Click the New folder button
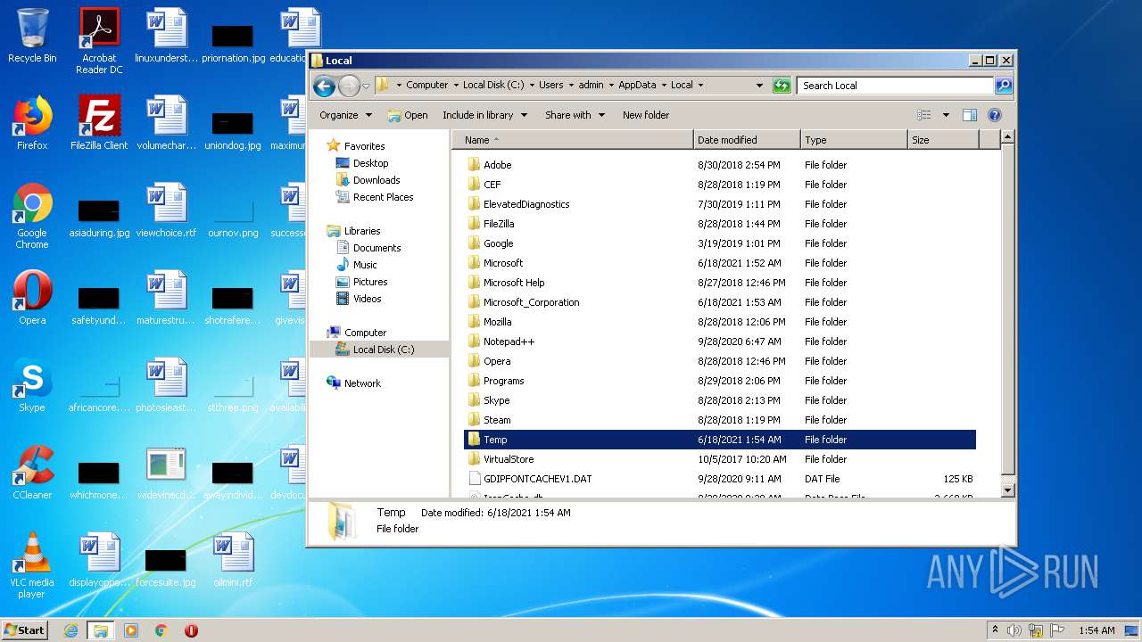 pos(645,115)
